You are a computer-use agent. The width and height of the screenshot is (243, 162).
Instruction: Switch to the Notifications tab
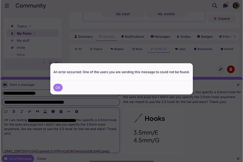click(x=133, y=37)
